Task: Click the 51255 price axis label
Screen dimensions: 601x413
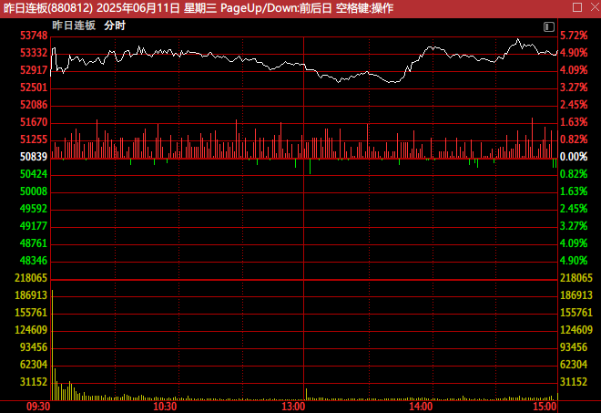Action: click(x=34, y=139)
